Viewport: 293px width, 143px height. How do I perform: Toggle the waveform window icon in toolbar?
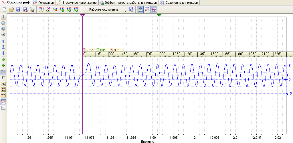(x=147, y=9)
